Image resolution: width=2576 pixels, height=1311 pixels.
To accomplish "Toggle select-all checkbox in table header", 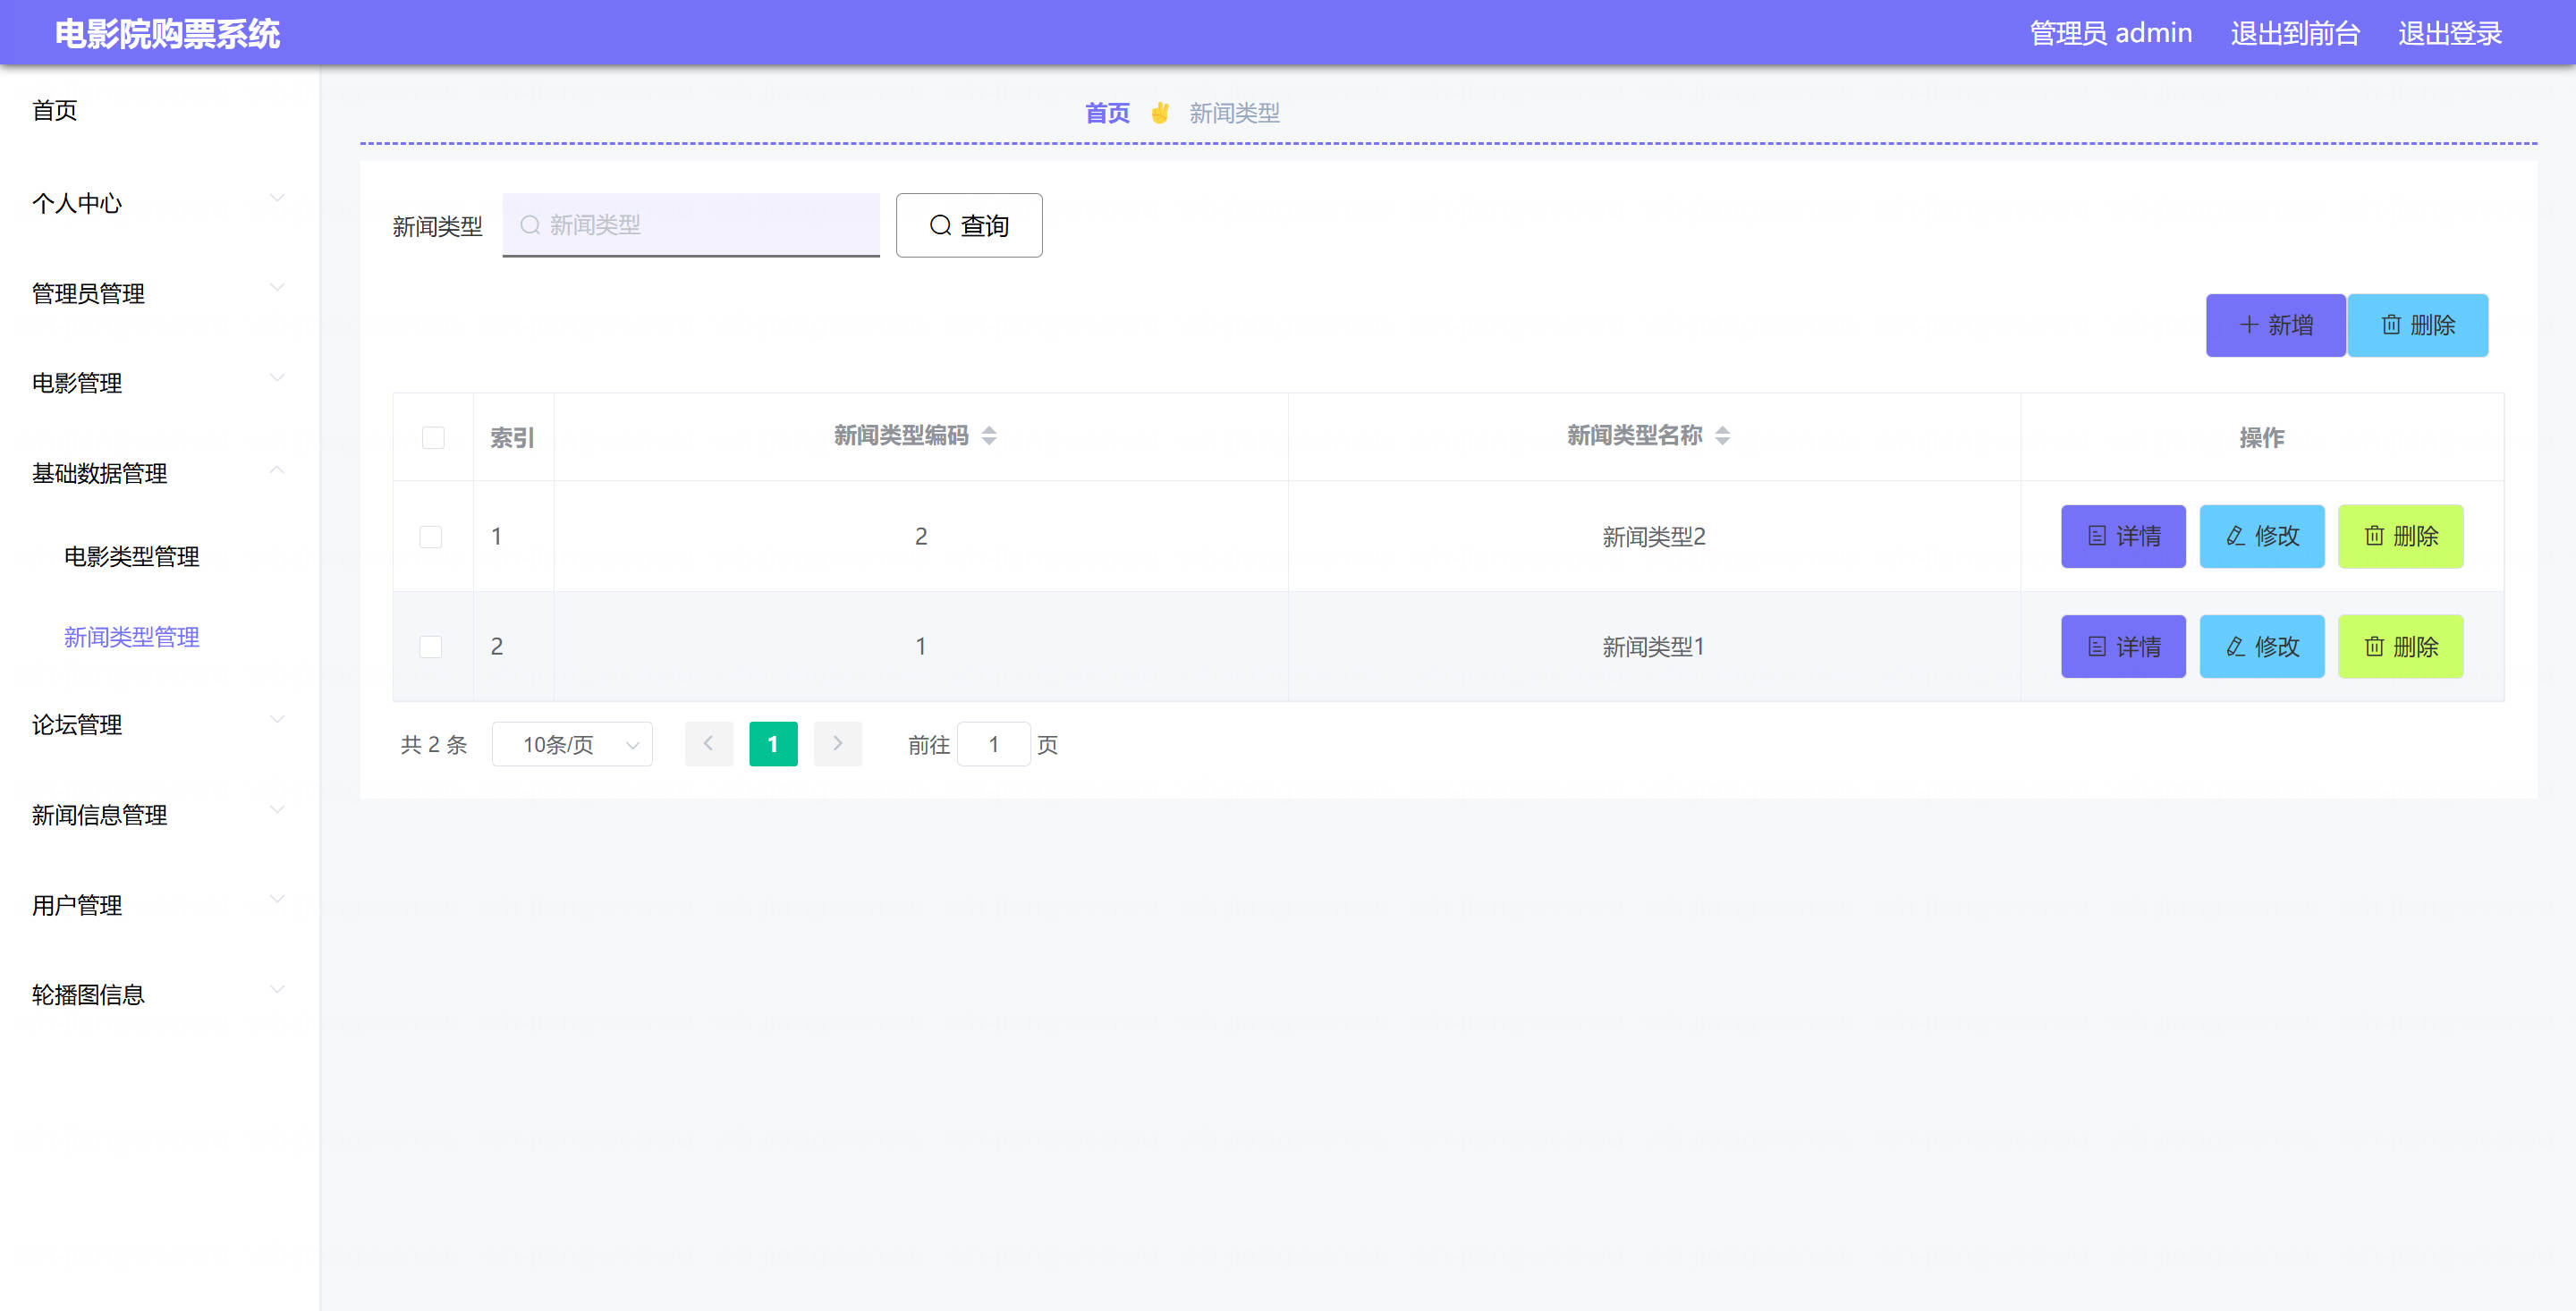I will [433, 437].
